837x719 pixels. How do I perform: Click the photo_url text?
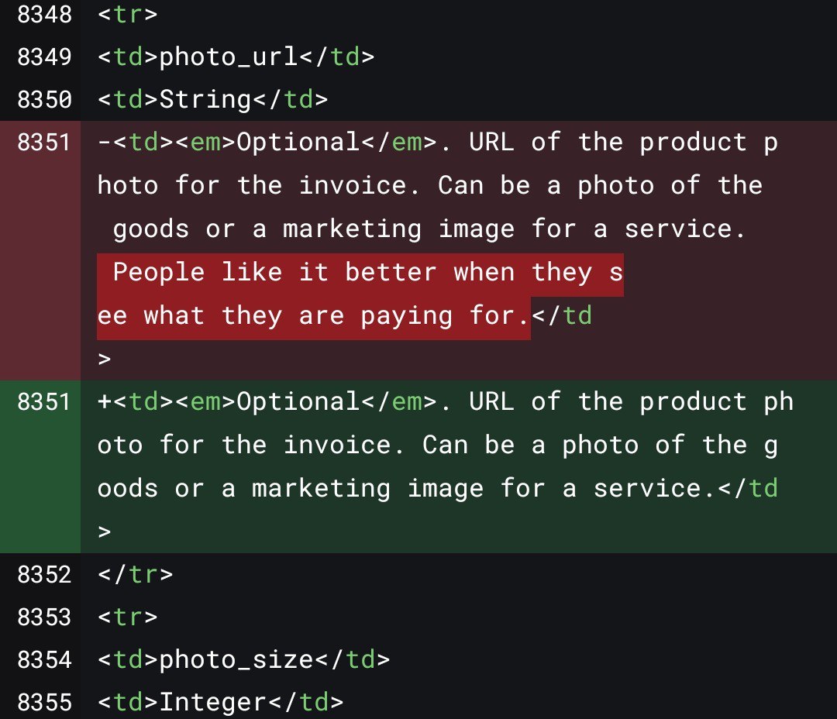tap(229, 57)
